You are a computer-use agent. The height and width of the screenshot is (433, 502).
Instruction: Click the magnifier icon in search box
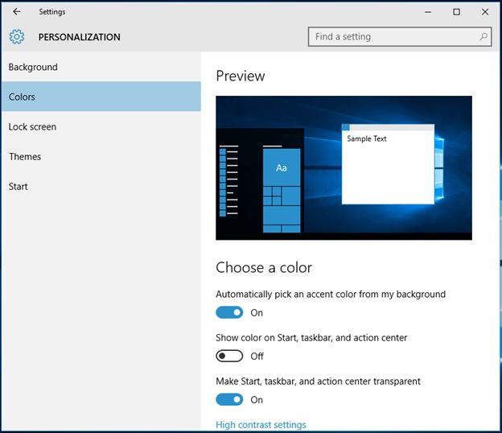(483, 37)
